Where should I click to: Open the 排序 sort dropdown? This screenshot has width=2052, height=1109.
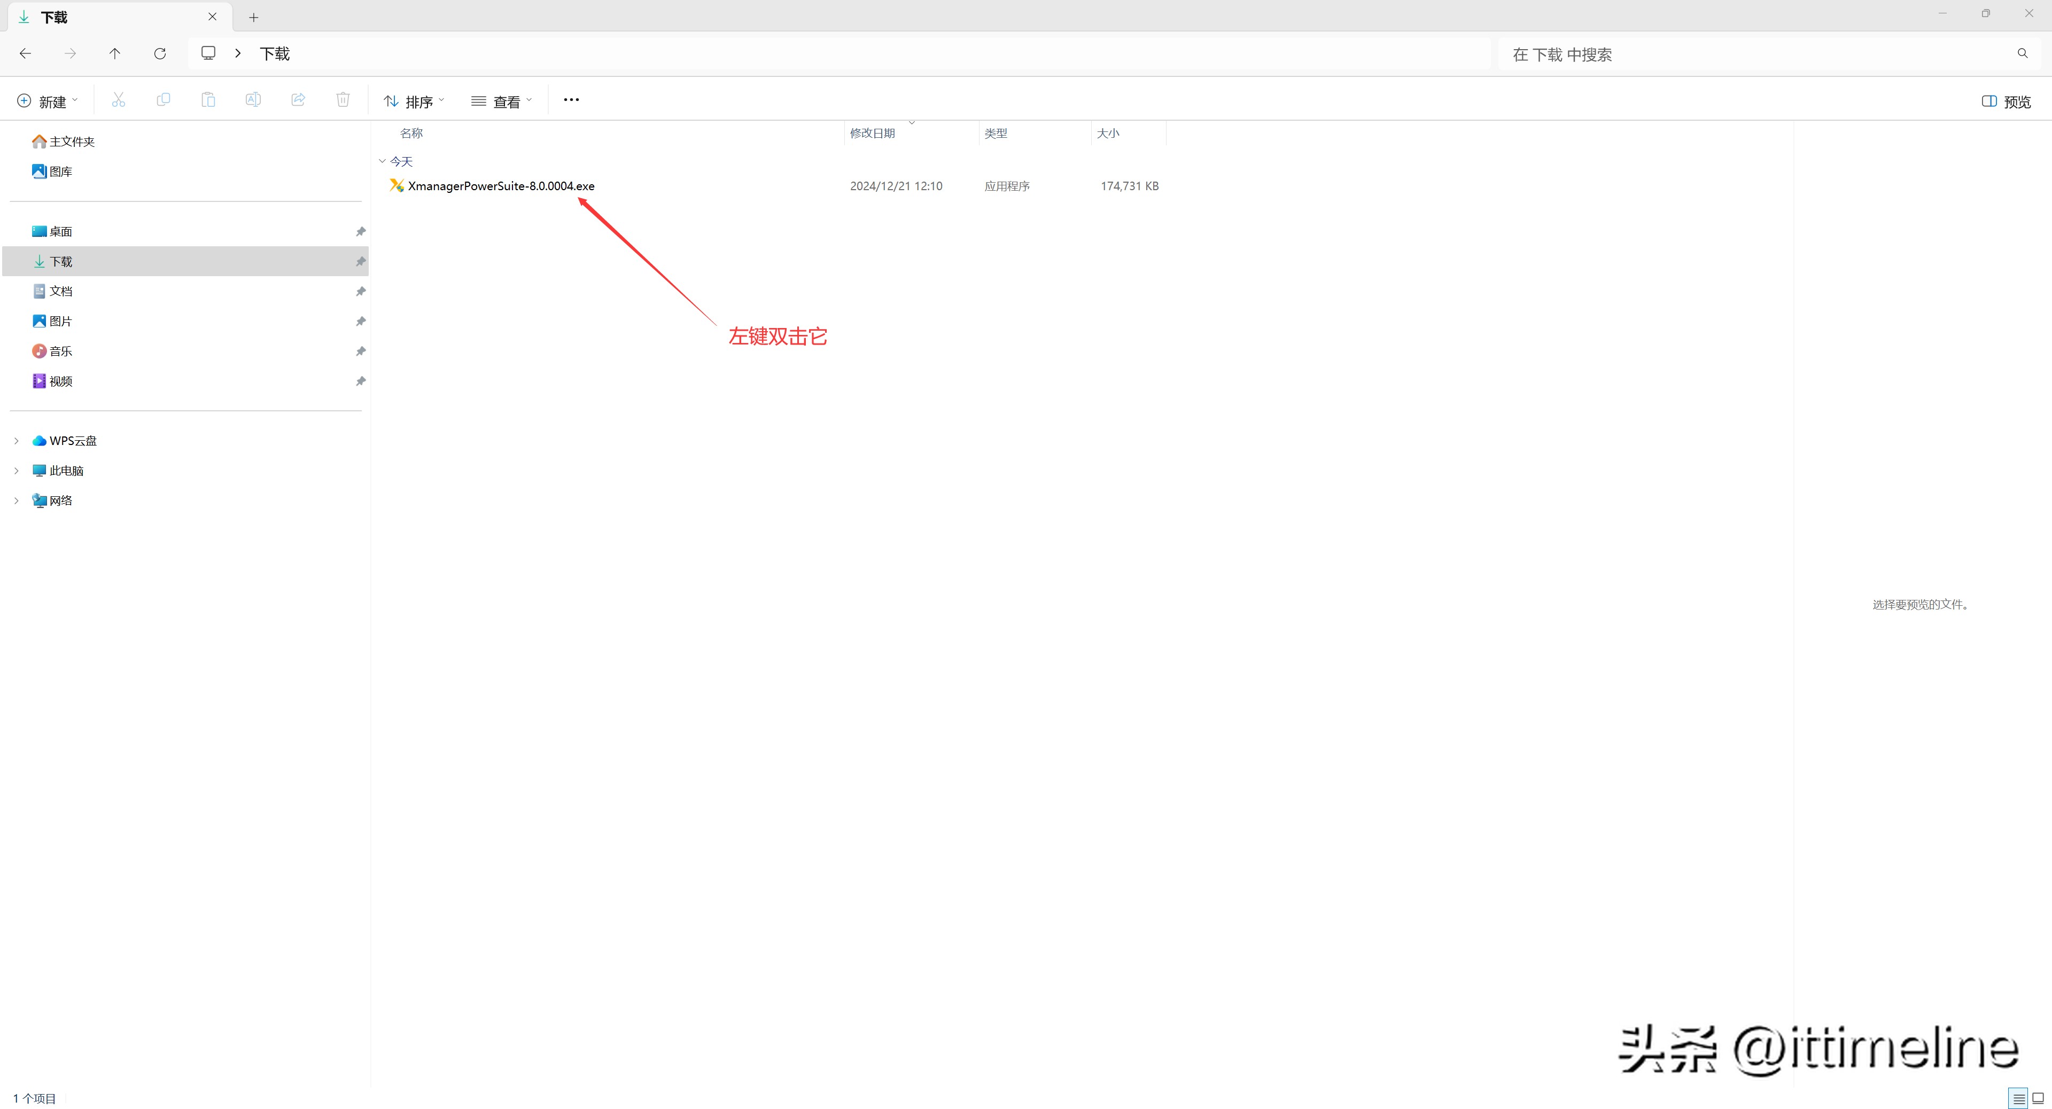[414, 101]
